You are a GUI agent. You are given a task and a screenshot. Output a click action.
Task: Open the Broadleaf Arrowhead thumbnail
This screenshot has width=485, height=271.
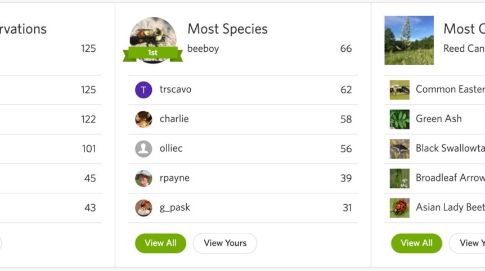pos(399,178)
